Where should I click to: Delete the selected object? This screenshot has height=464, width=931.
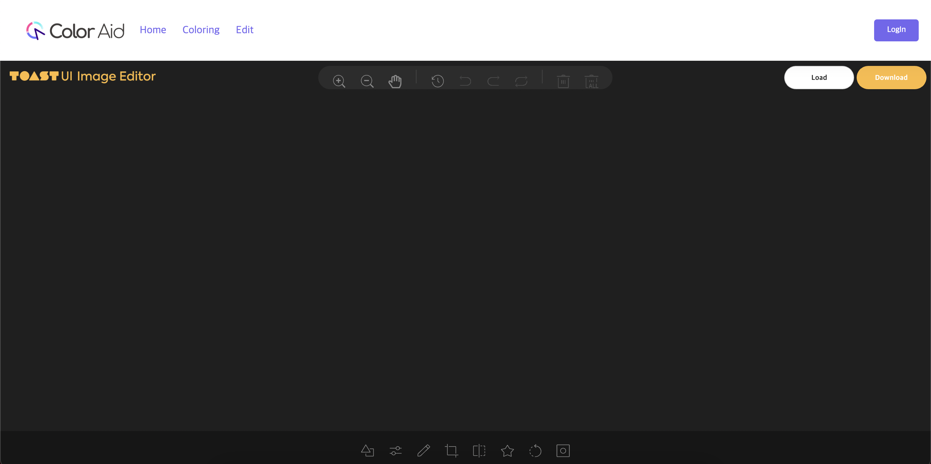pos(564,81)
